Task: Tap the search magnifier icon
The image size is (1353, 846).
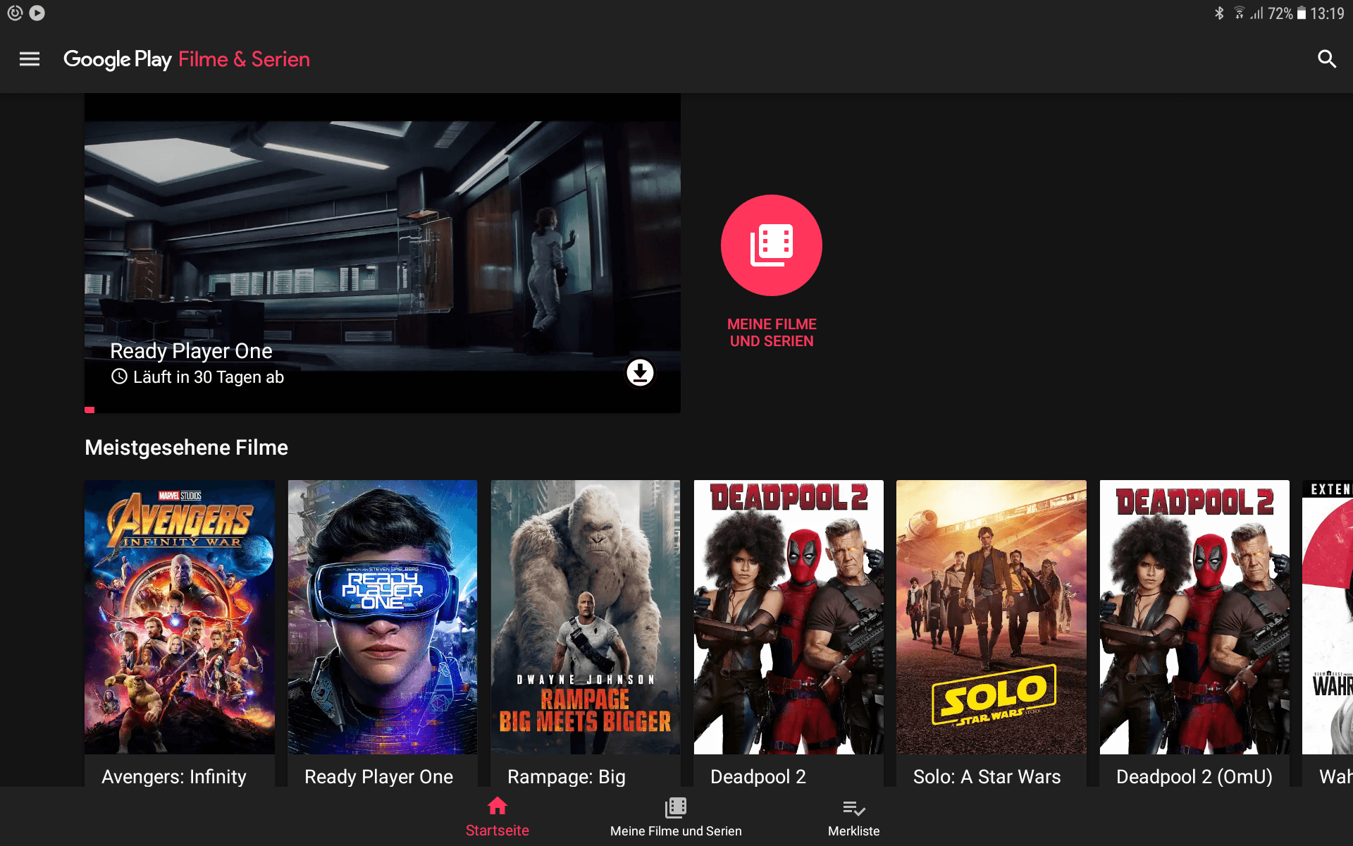Action: click(1327, 59)
